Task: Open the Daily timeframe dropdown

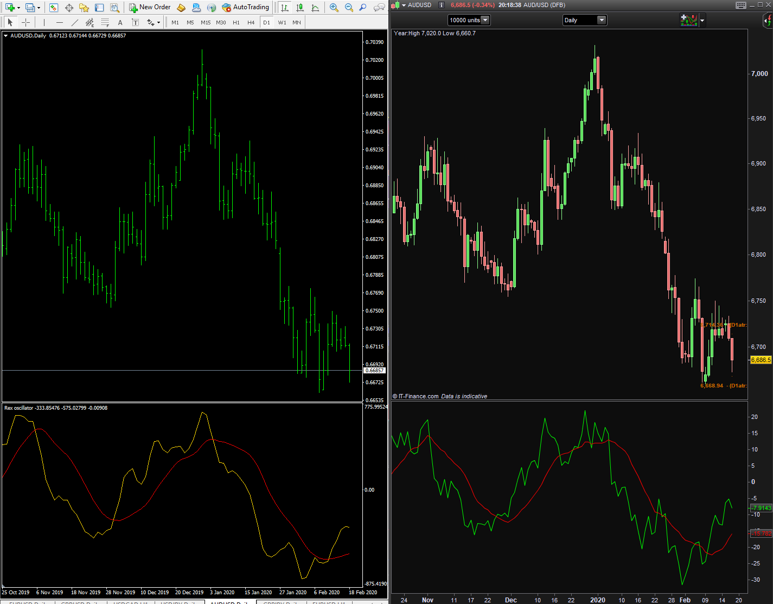Action: (x=585, y=20)
